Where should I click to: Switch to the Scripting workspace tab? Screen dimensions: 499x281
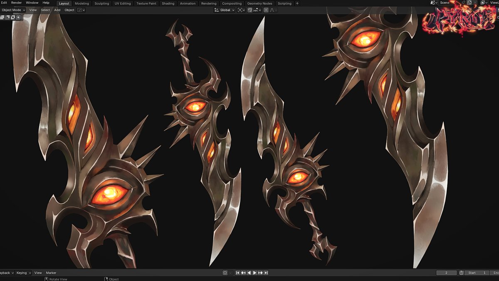pyautogui.click(x=284, y=3)
